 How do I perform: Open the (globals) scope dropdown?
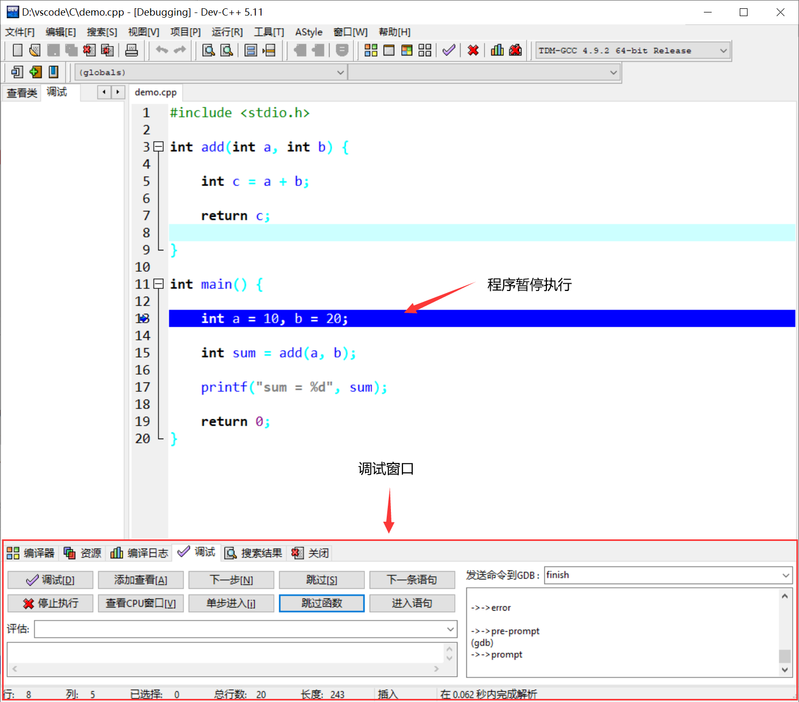point(340,72)
